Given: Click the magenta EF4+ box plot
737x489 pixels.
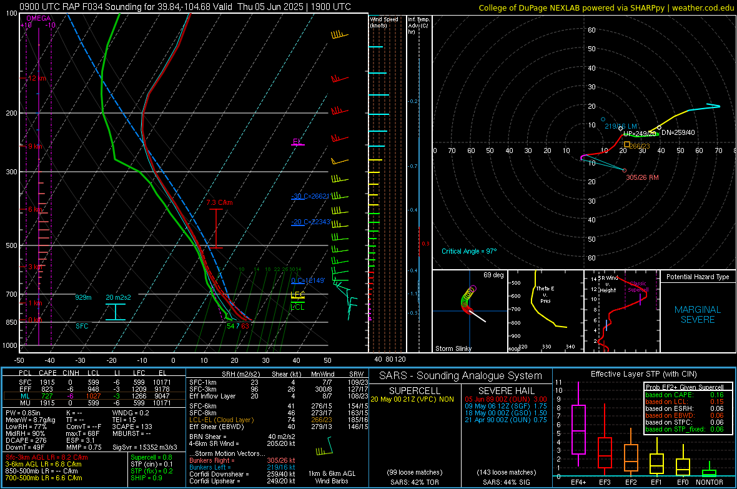Looking at the screenshot, I should tap(578, 424).
